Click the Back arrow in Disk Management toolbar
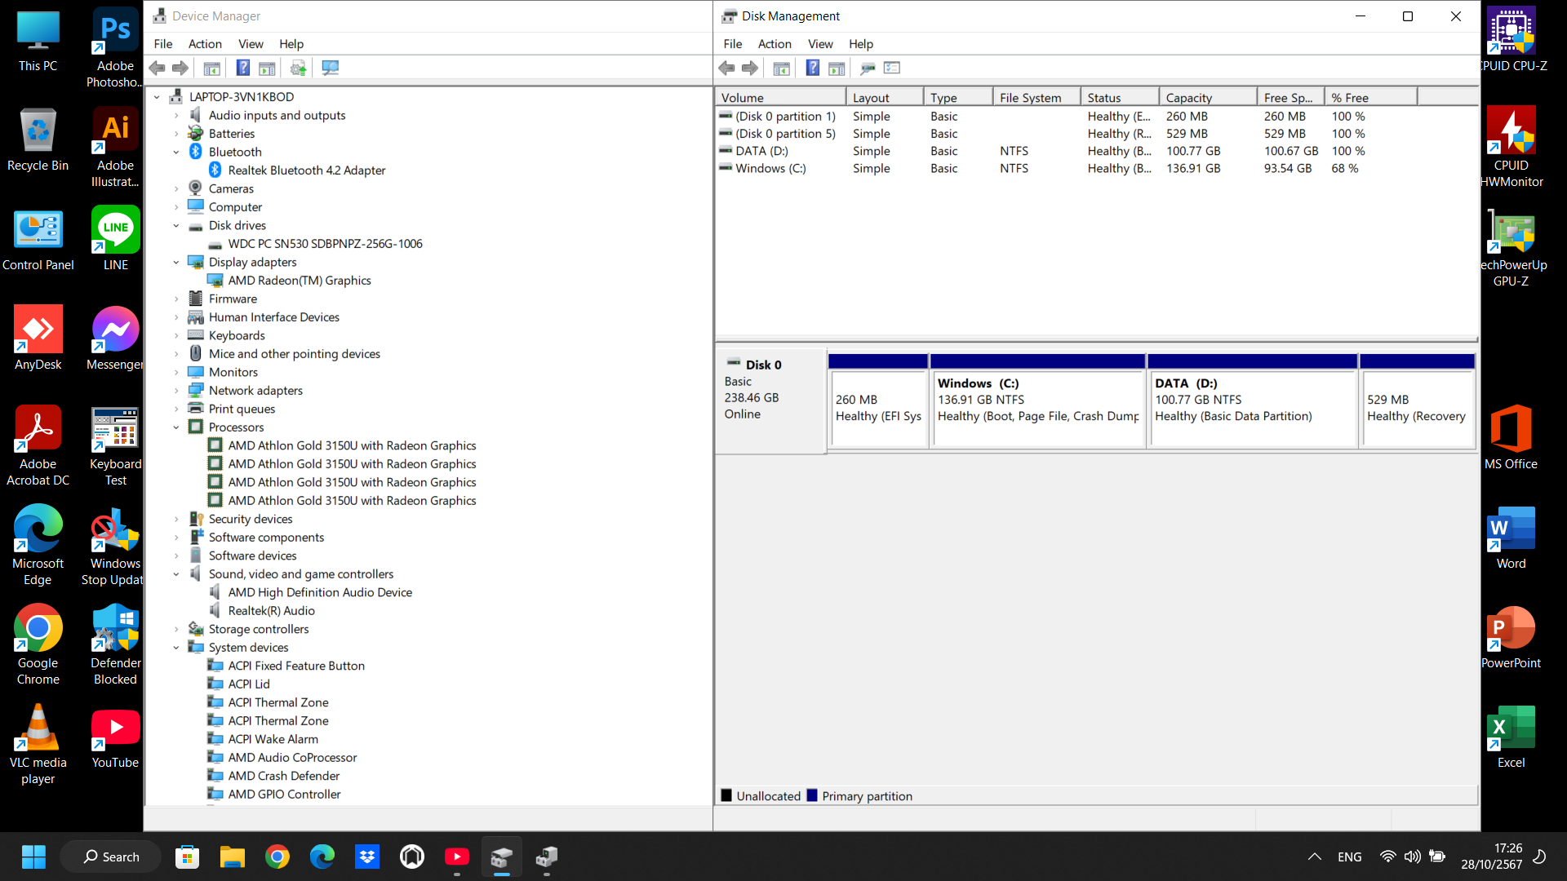Screen dimensions: 1567x881 [727, 68]
